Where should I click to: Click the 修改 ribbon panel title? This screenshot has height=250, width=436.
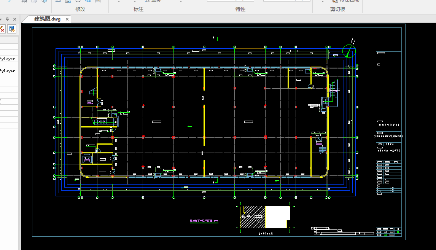click(80, 9)
